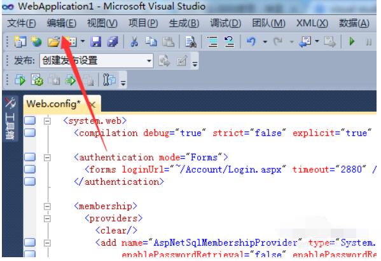Click the blue Undo arrow icon
This screenshot has height=261, width=381.
coord(251,42)
